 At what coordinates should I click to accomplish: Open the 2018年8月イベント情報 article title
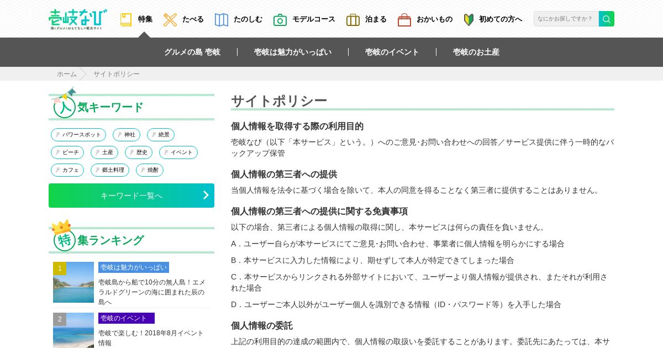click(x=151, y=338)
